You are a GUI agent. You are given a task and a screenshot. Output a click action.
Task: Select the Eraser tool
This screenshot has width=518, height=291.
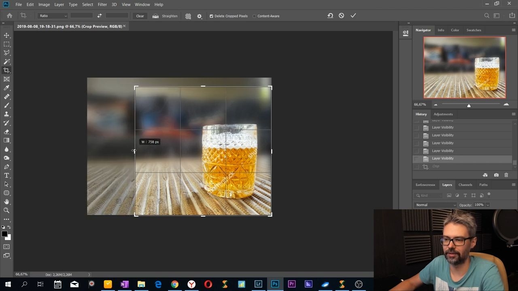(6, 132)
